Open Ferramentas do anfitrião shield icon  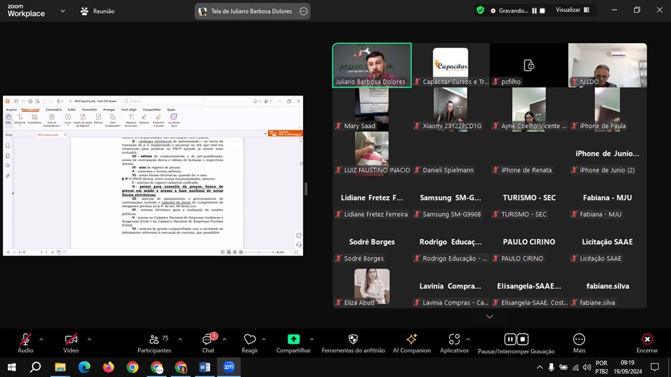pyautogui.click(x=353, y=340)
